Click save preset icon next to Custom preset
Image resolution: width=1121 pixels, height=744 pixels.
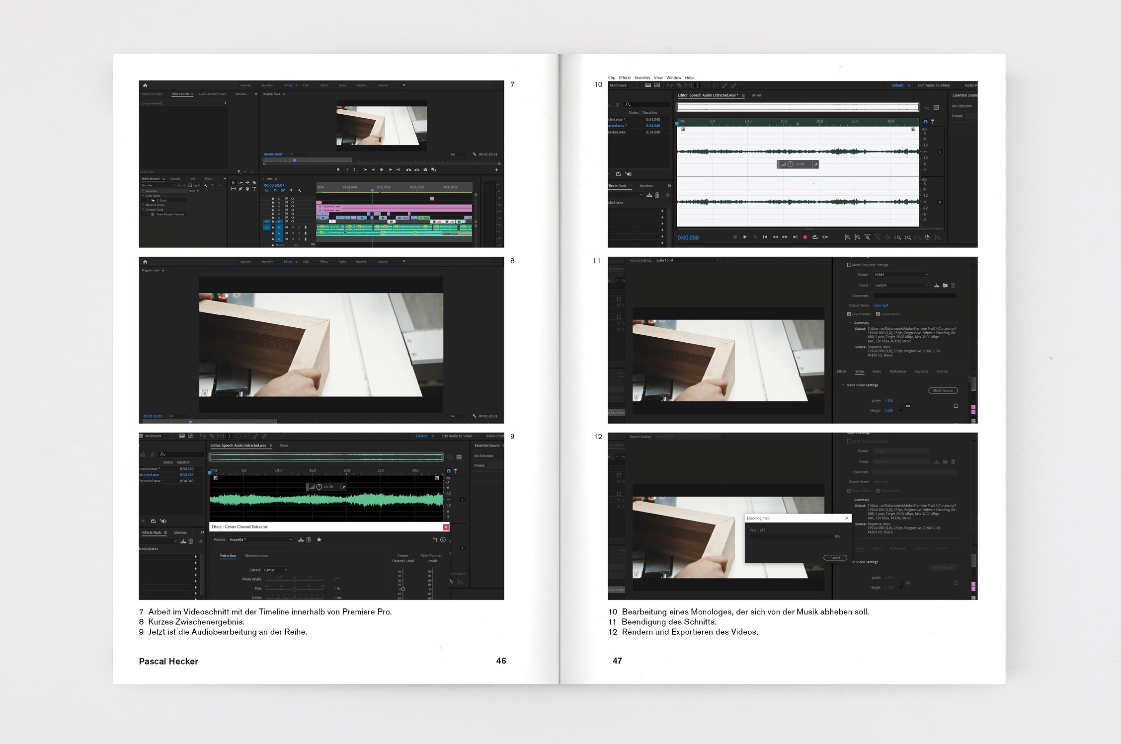click(937, 286)
